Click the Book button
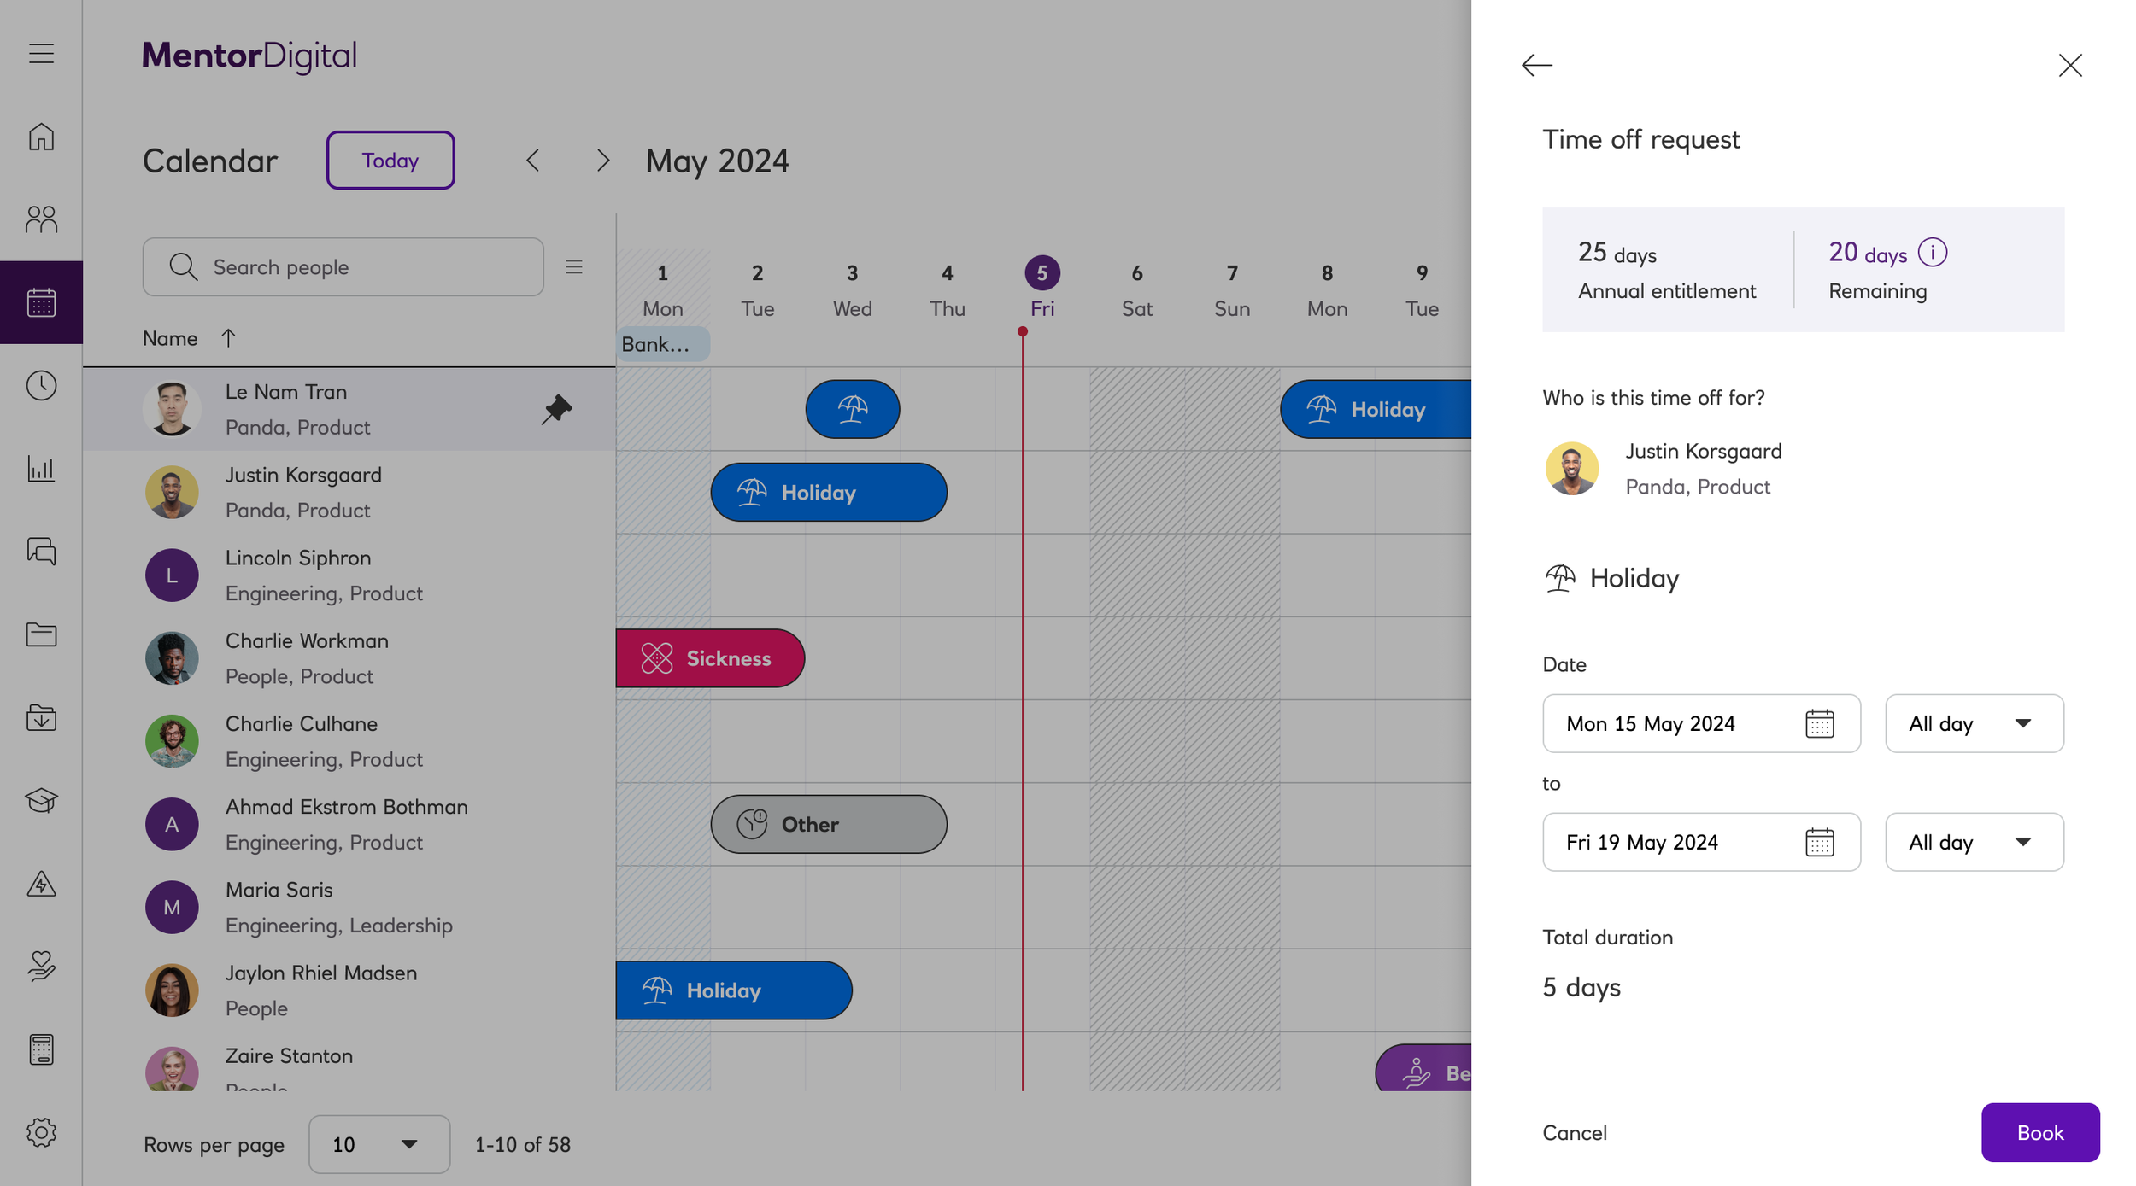2136x1186 pixels. pyautogui.click(x=2040, y=1132)
